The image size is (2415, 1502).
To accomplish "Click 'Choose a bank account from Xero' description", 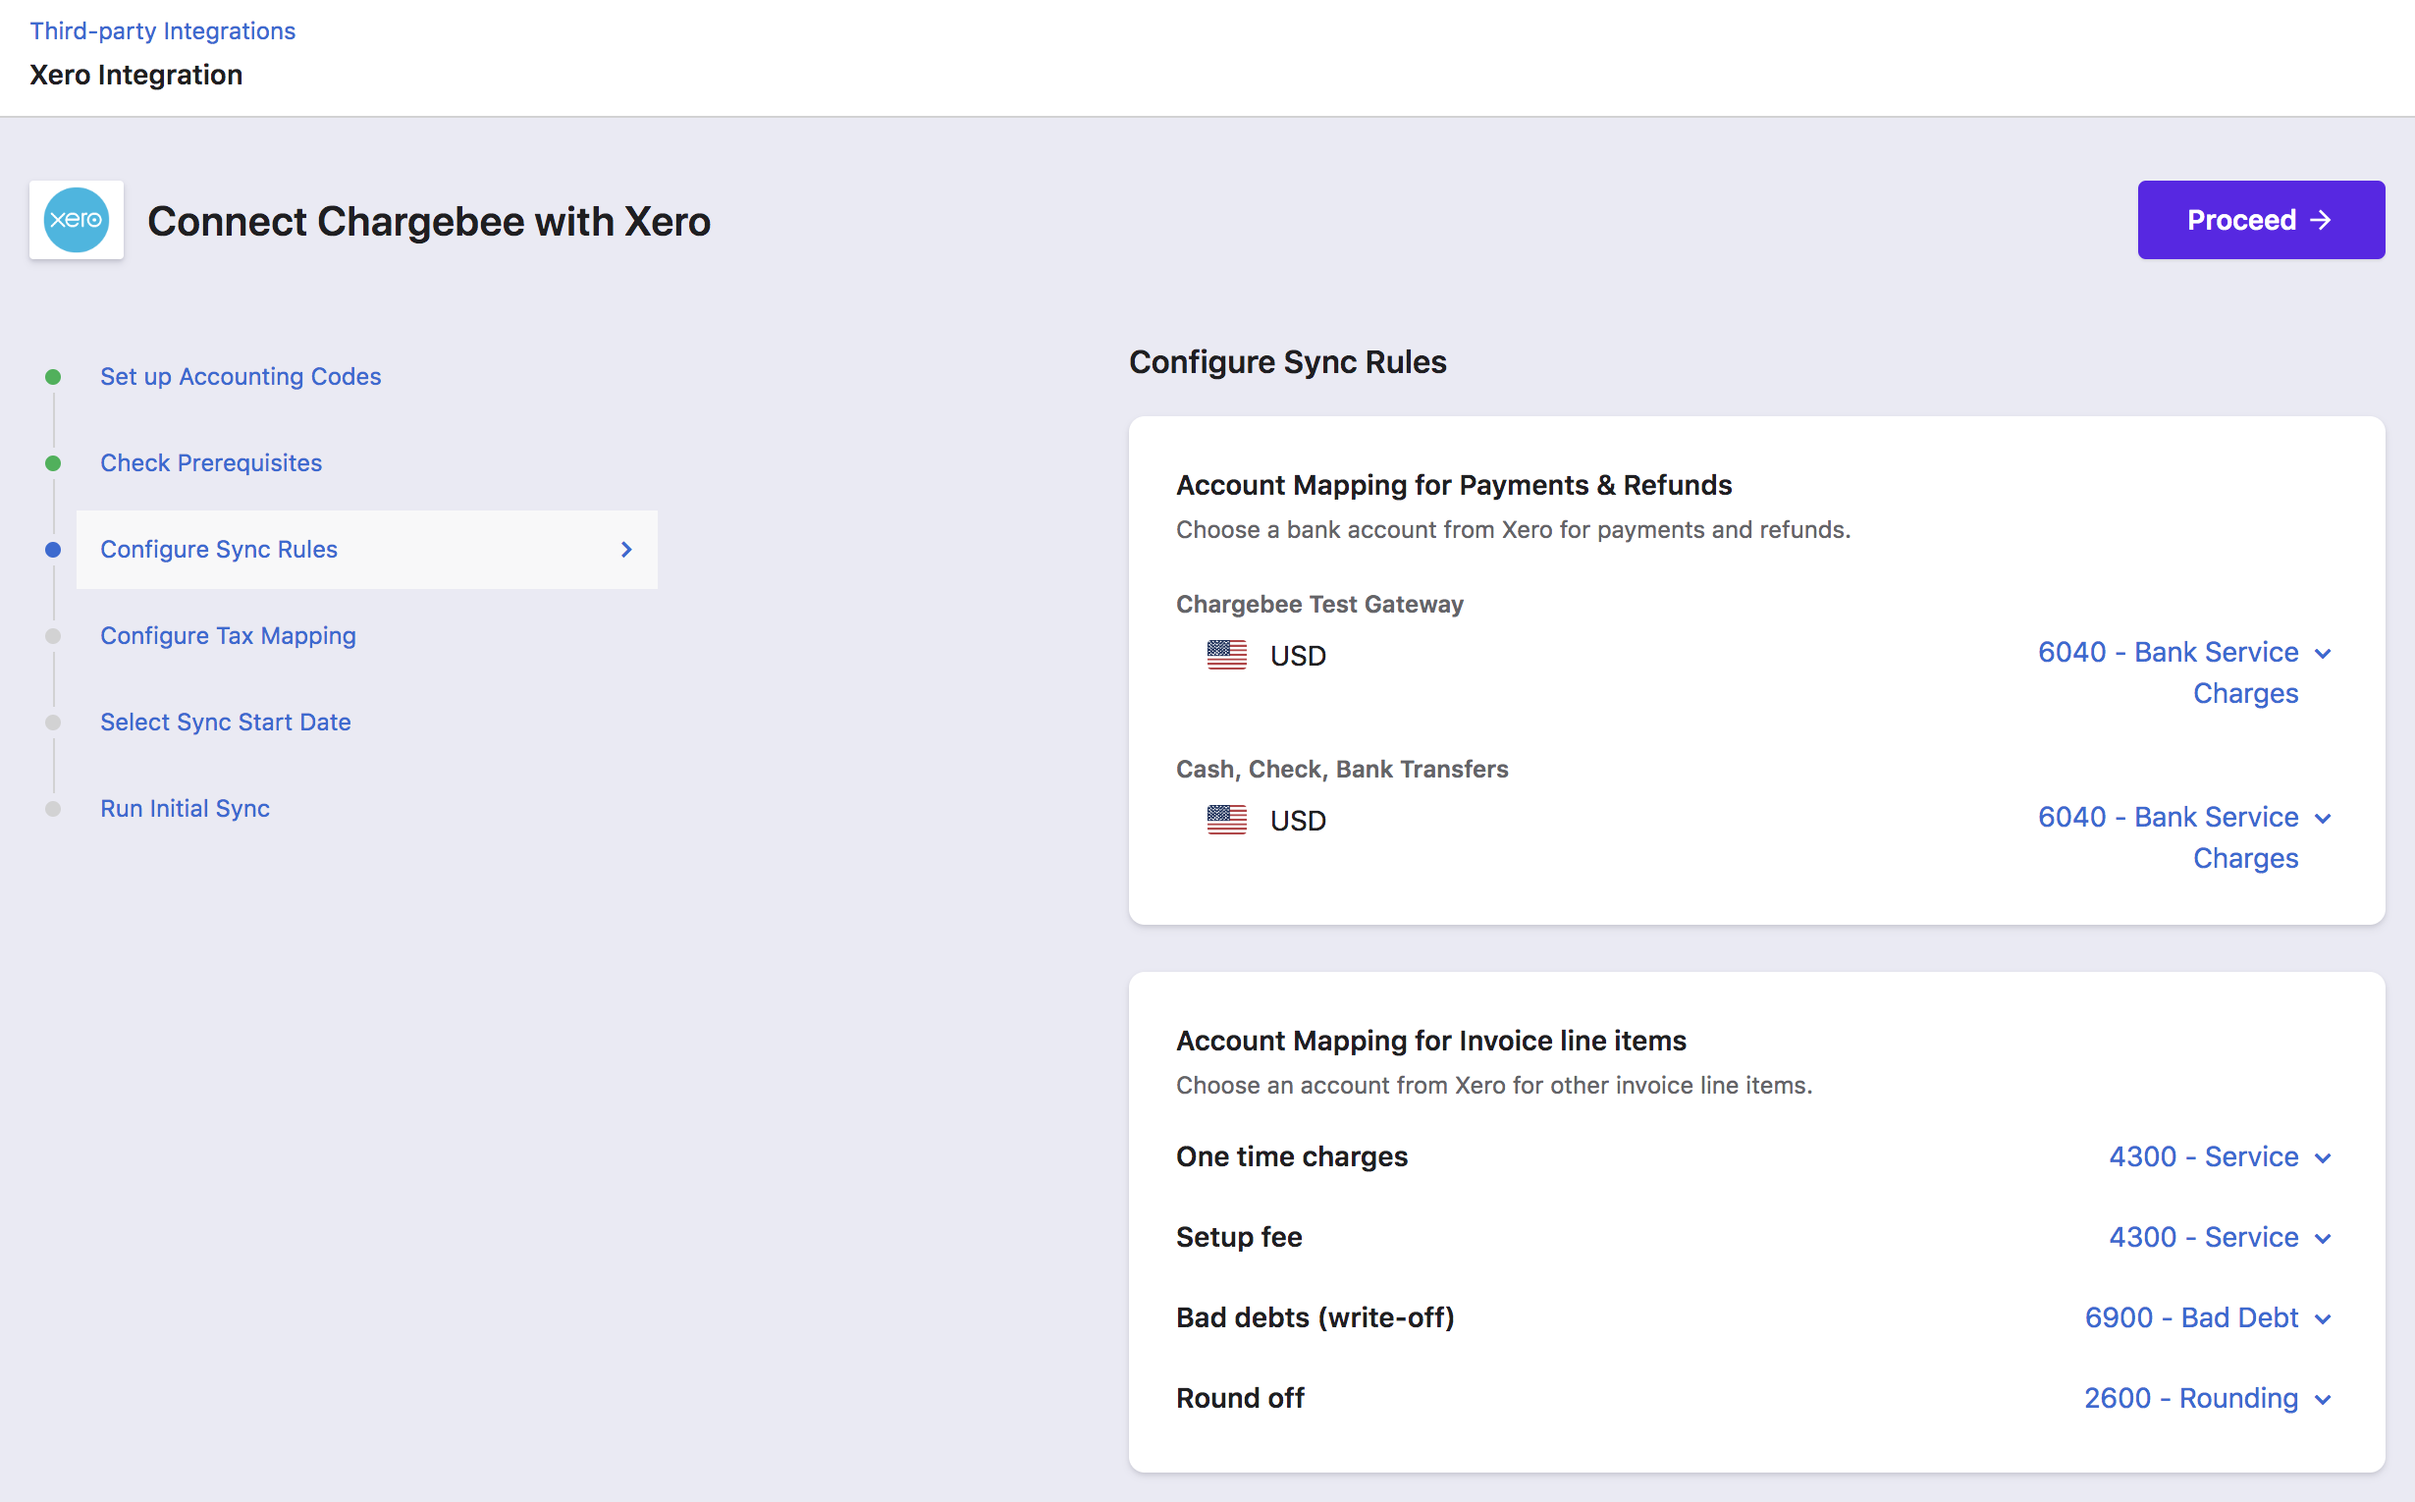I will tap(1513, 529).
